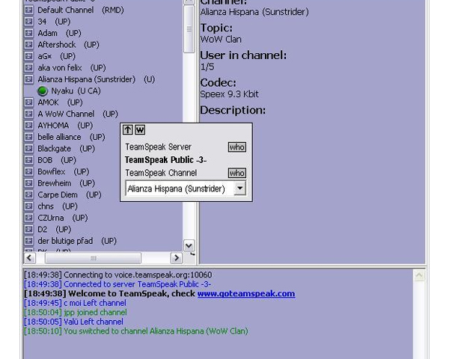This screenshot has width=449, height=359.
Task: Click the '1/5' user count value
Action: tap(207, 67)
